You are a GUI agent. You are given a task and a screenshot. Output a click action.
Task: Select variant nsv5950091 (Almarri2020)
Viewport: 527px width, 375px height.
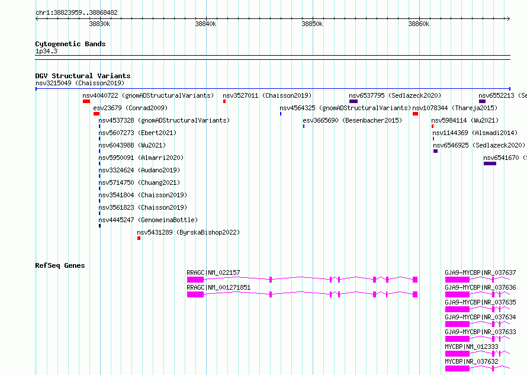pos(141,158)
